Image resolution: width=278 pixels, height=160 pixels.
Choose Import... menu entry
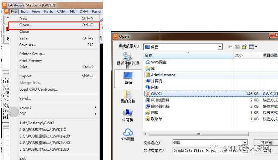tap(54, 76)
